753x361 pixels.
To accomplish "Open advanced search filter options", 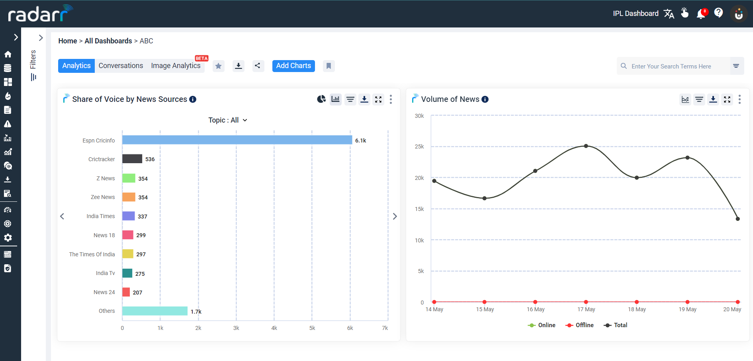I will [736, 66].
